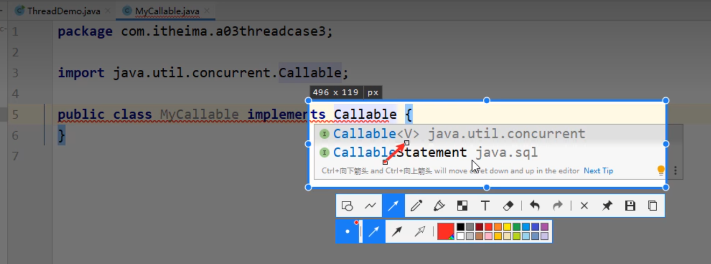Select the highlighter marker tool
Screen dimensions: 711x264
tap(439, 206)
